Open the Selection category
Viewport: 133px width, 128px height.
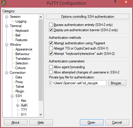tap(22, 63)
